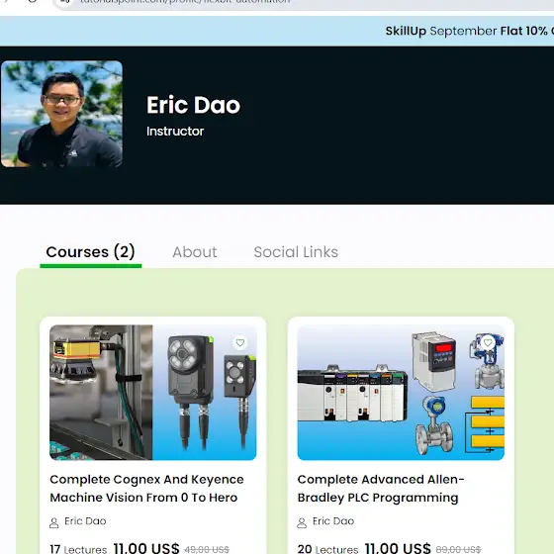Screen dimensions: 554x554
Task: Click the machine vision camera course thumbnail
Action: click(x=153, y=393)
